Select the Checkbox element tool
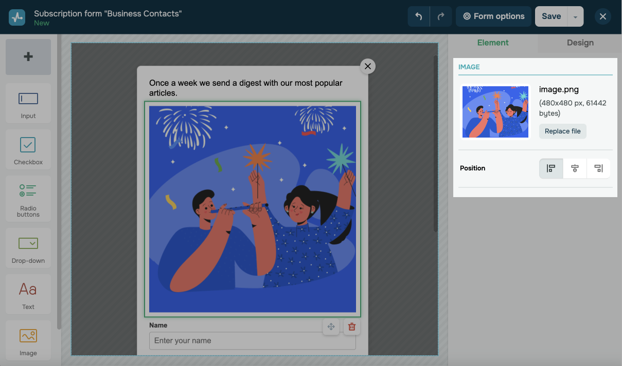The height and width of the screenshot is (366, 622). click(x=28, y=149)
